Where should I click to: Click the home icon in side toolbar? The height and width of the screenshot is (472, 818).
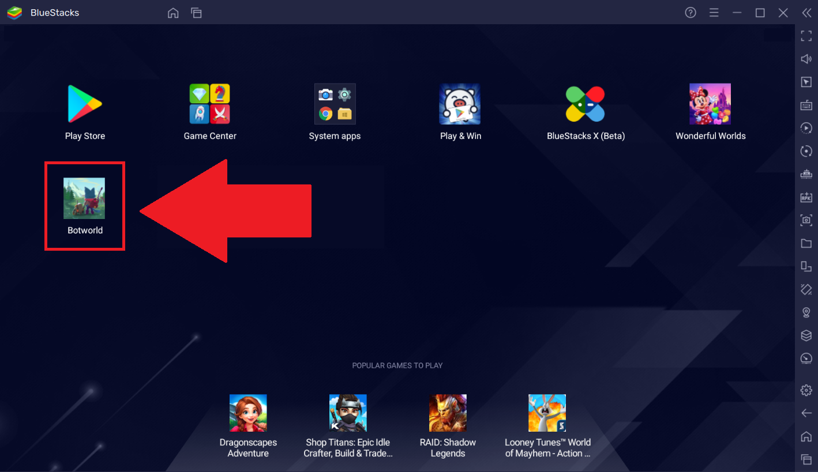[x=806, y=436]
